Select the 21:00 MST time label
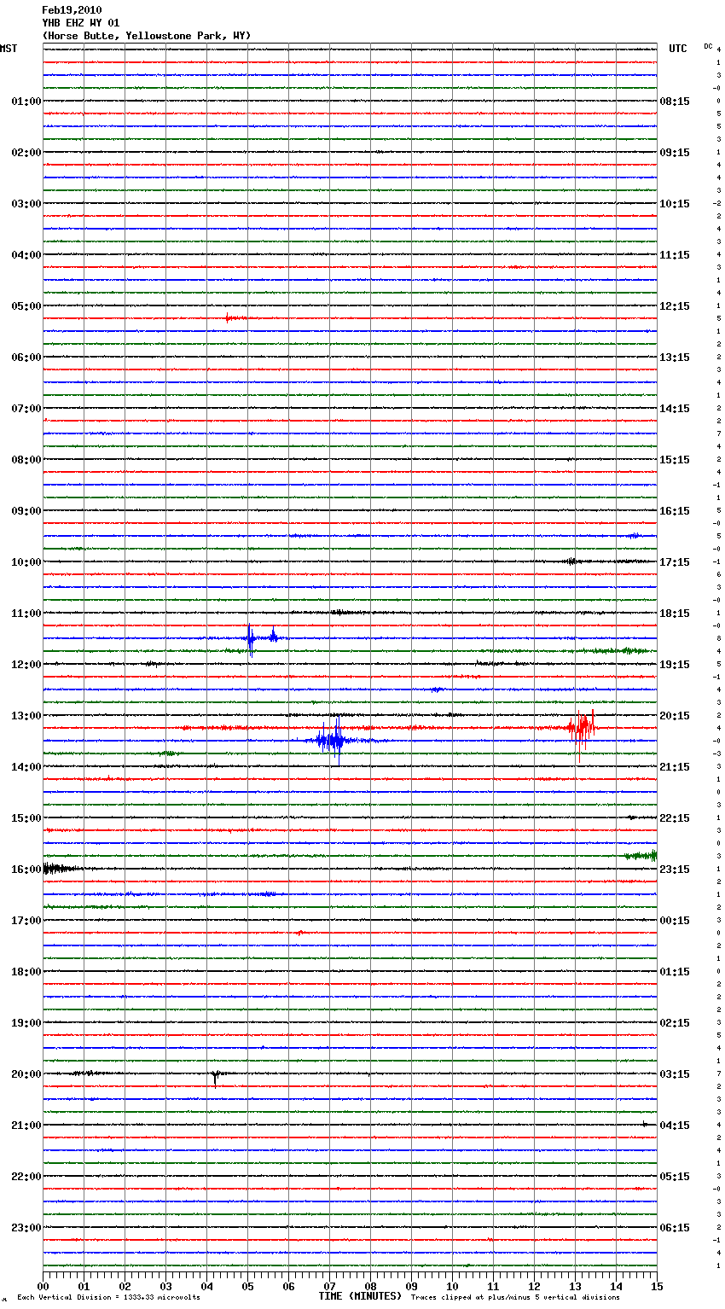 (x=26, y=1126)
